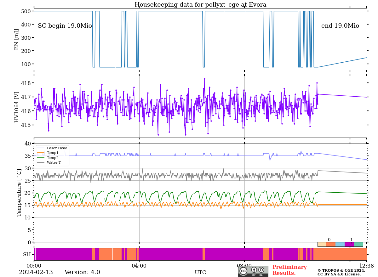Pick the magenta swatch in the SH colorbar
The height and width of the screenshot is (277, 378).
(349, 244)
